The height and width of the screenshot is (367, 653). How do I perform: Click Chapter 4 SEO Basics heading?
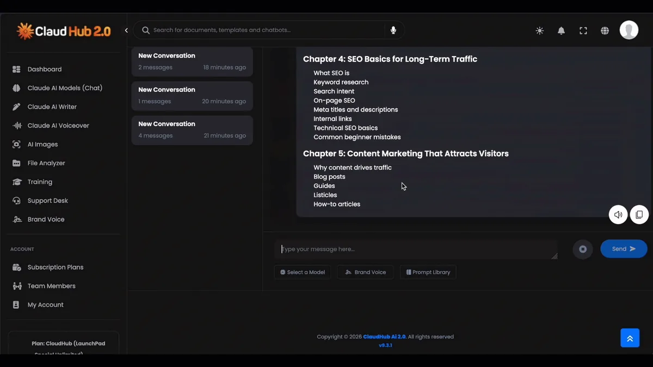click(390, 59)
